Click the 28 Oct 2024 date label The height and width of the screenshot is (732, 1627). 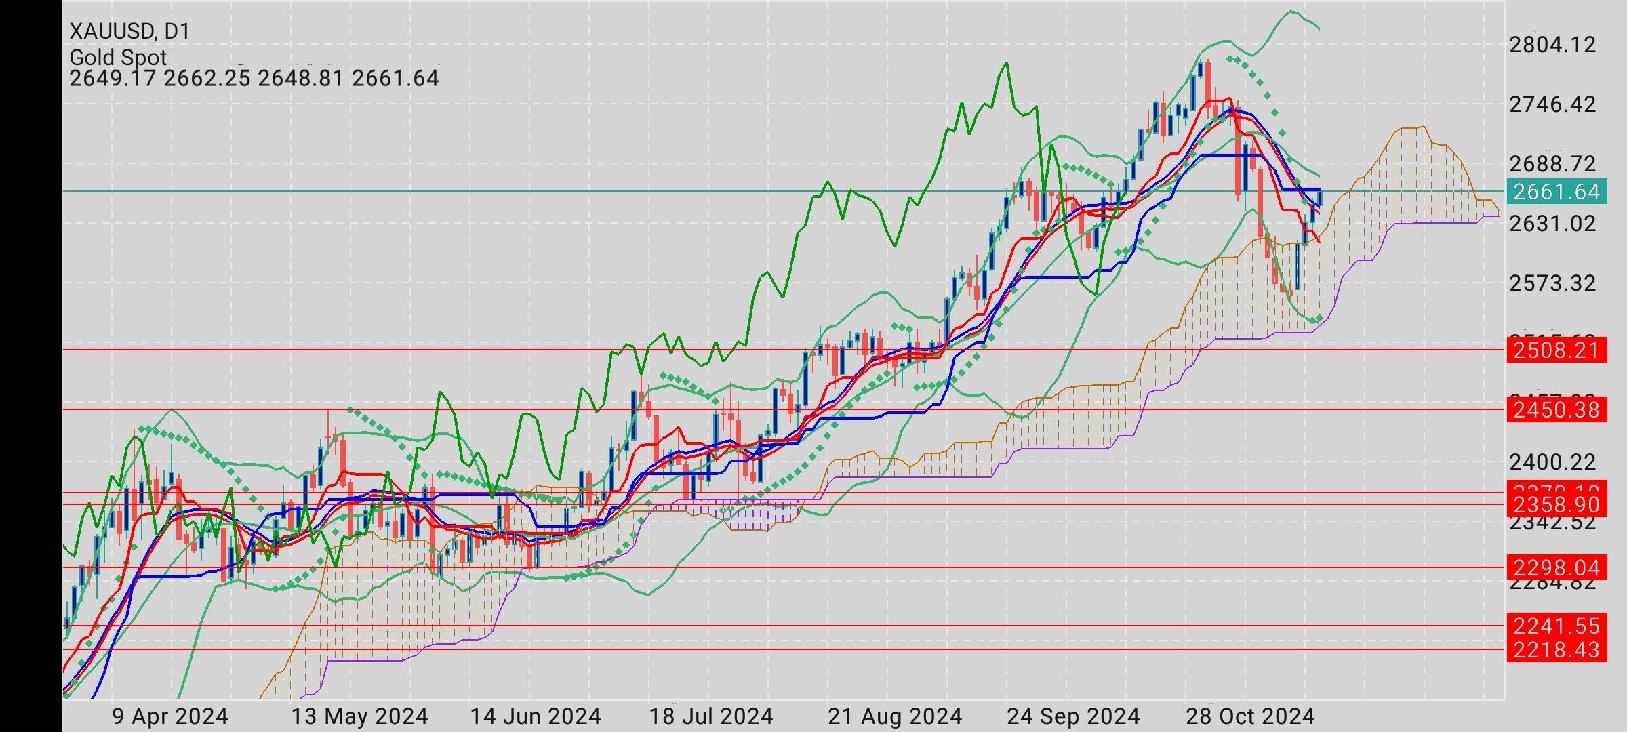(x=1250, y=716)
